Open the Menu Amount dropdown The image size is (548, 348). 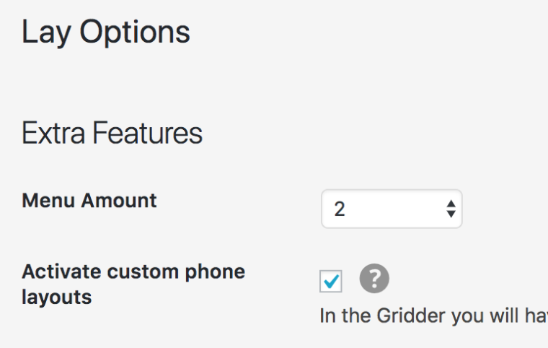click(x=391, y=209)
